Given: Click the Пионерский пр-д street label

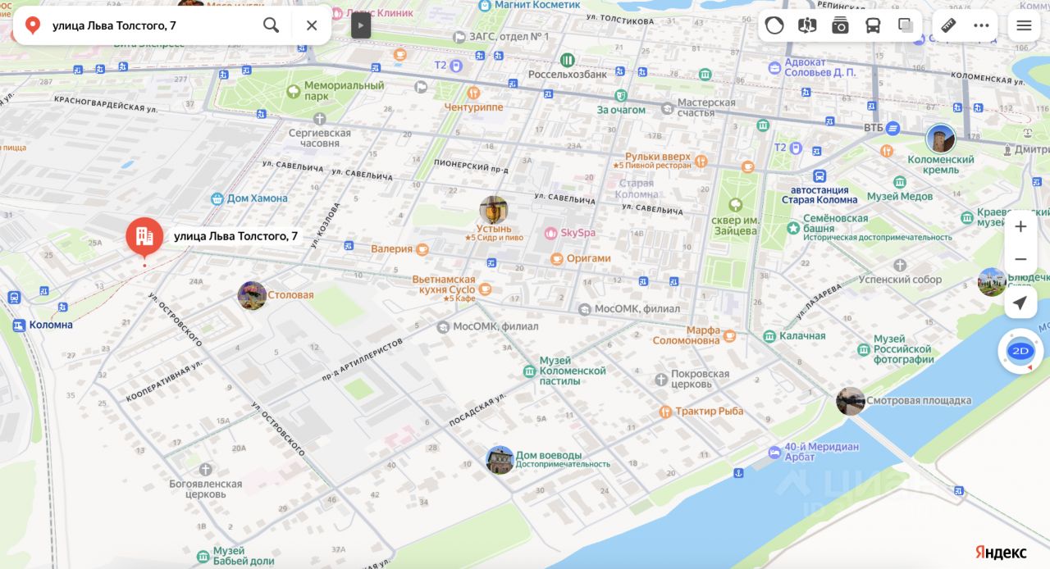Looking at the screenshot, I should click(x=471, y=166).
